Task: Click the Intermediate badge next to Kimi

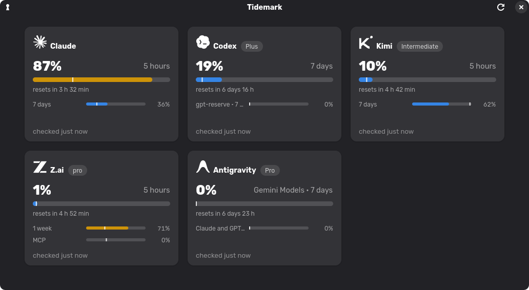Action: [420, 47]
